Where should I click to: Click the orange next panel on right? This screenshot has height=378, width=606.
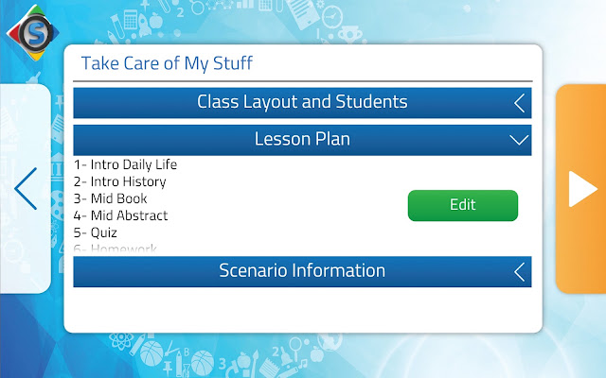(x=580, y=189)
